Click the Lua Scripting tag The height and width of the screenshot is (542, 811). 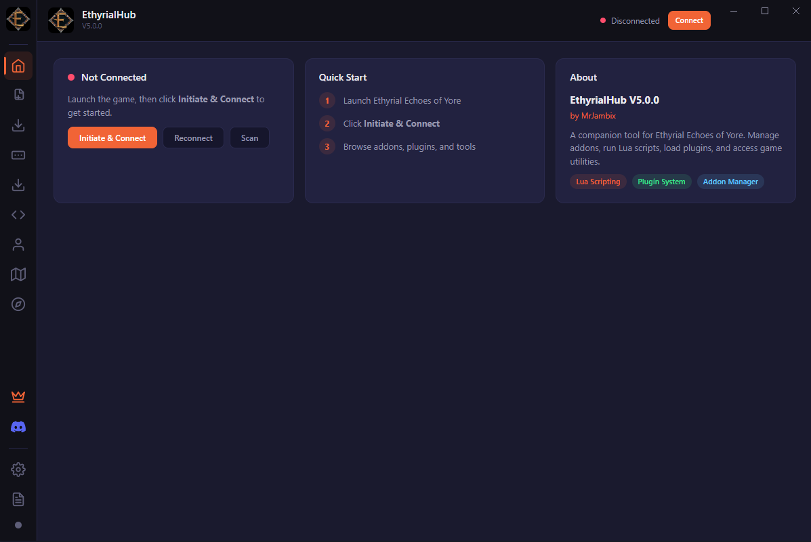(598, 182)
